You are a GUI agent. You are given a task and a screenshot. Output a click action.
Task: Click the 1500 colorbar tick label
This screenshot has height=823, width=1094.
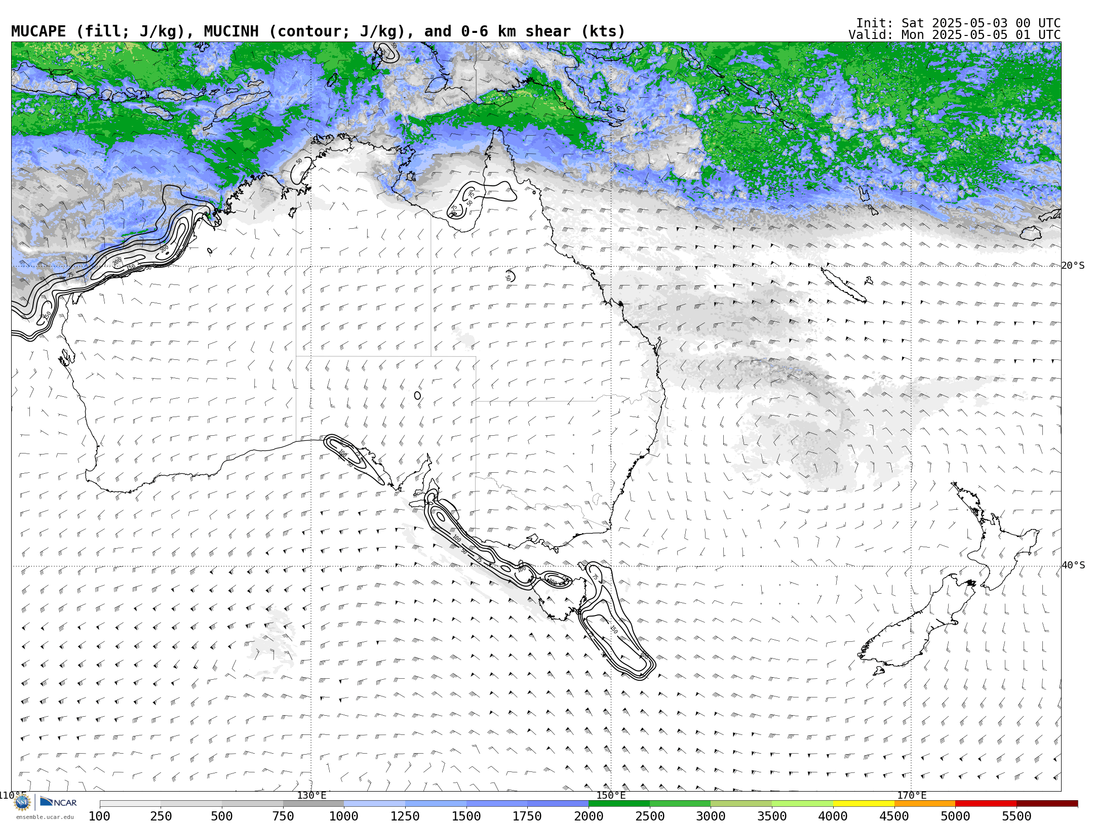pos(466,816)
